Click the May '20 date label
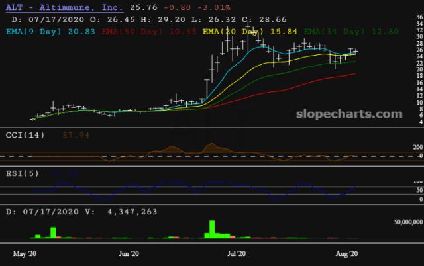This screenshot has height=266, width=424. [x=25, y=253]
